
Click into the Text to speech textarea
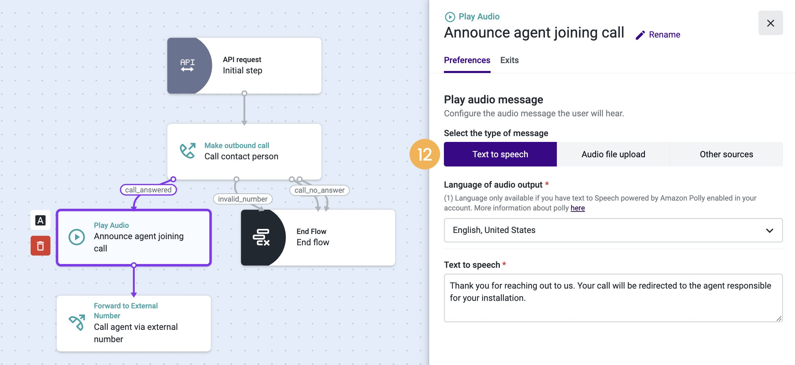[613, 298]
